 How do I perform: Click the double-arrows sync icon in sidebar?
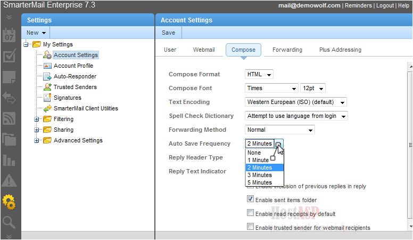coord(9,98)
